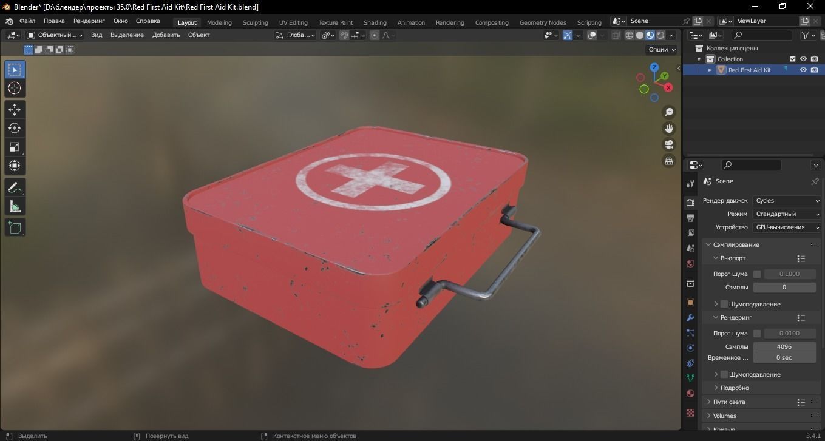
Task: Enable render noise threshold checkbox
Action: (x=757, y=334)
